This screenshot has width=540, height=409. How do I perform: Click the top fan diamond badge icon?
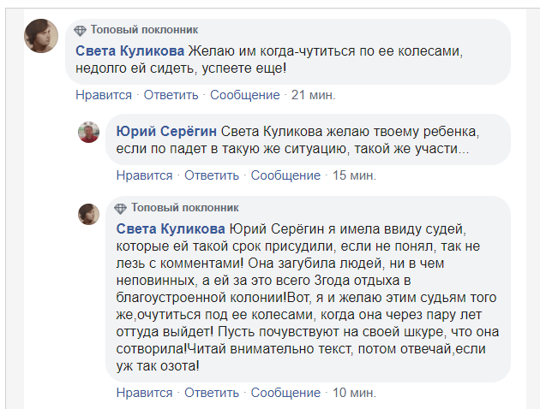(x=81, y=29)
